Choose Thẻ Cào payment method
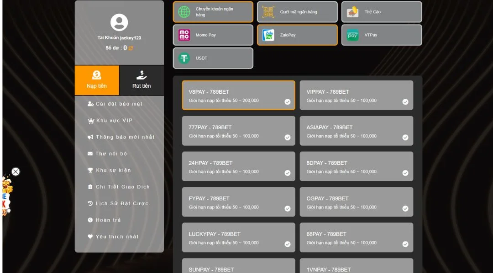The image size is (493, 273). (x=382, y=12)
